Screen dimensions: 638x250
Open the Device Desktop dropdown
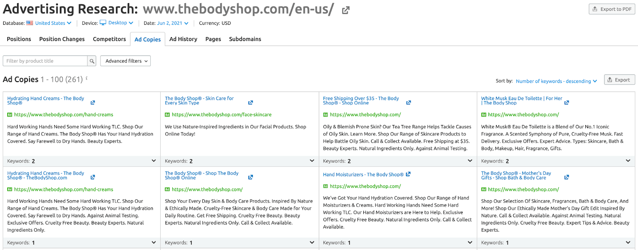click(121, 23)
